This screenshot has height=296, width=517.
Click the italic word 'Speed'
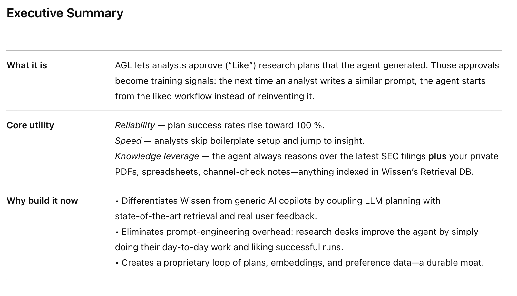pos(128,141)
